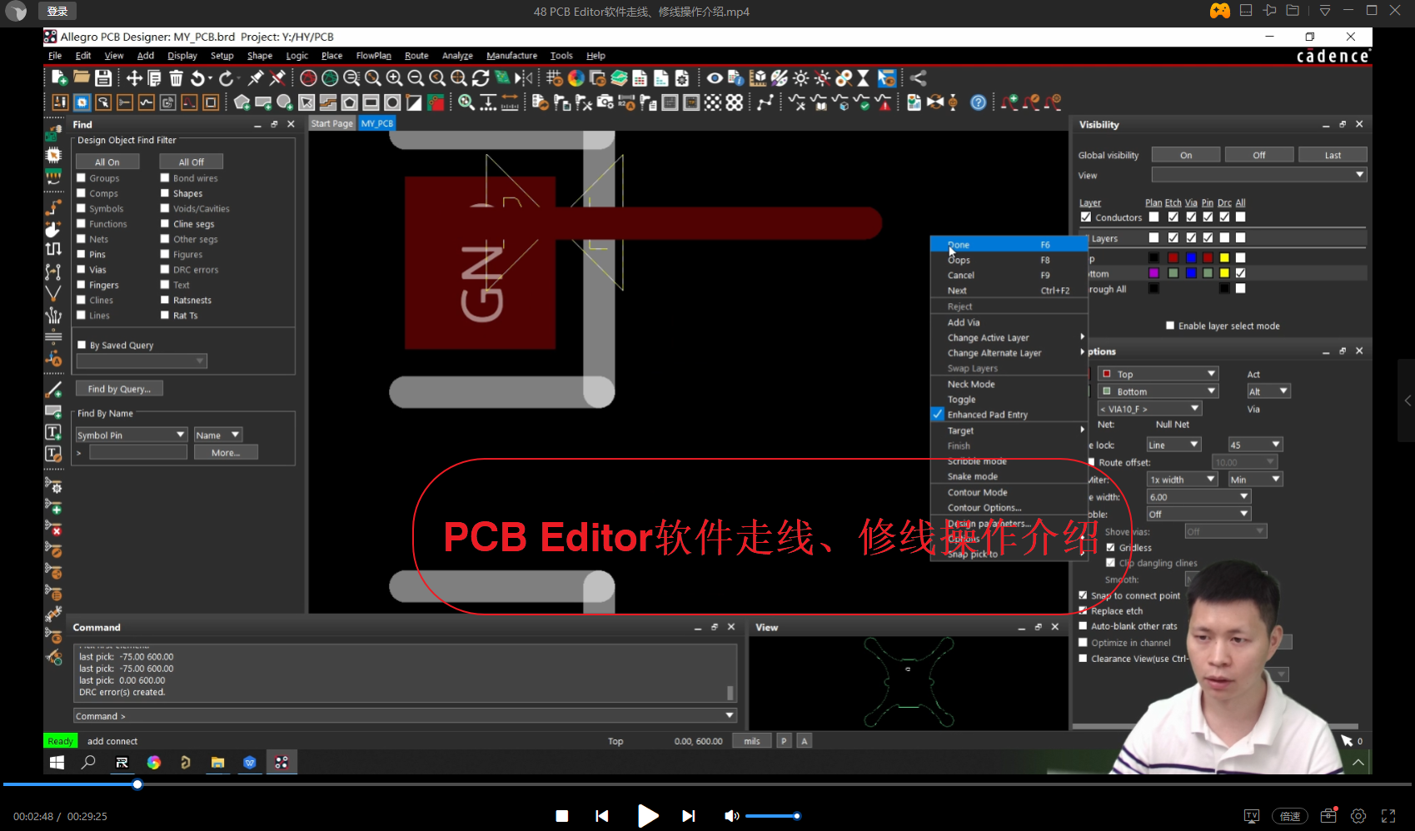Click the Unrats All red circle icon

point(308,77)
